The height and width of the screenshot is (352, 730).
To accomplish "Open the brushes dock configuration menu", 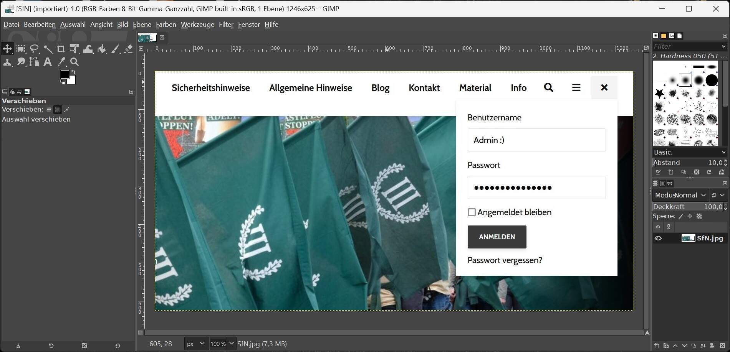I will (725, 36).
